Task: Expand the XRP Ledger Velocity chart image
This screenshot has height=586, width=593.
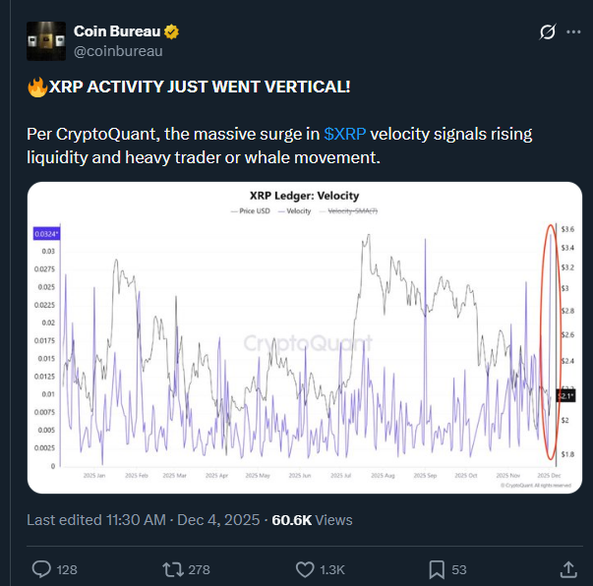Action: pos(305,334)
